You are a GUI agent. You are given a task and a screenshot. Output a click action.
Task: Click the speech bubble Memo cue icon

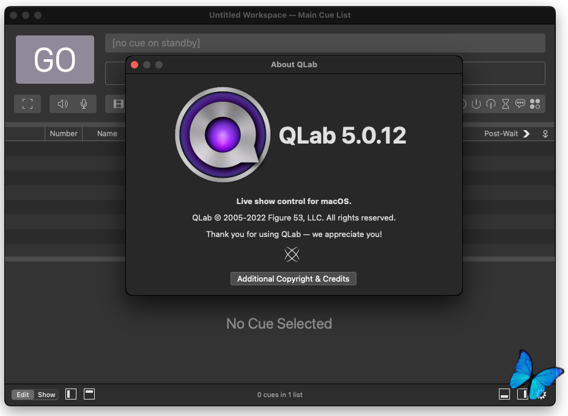(520, 104)
